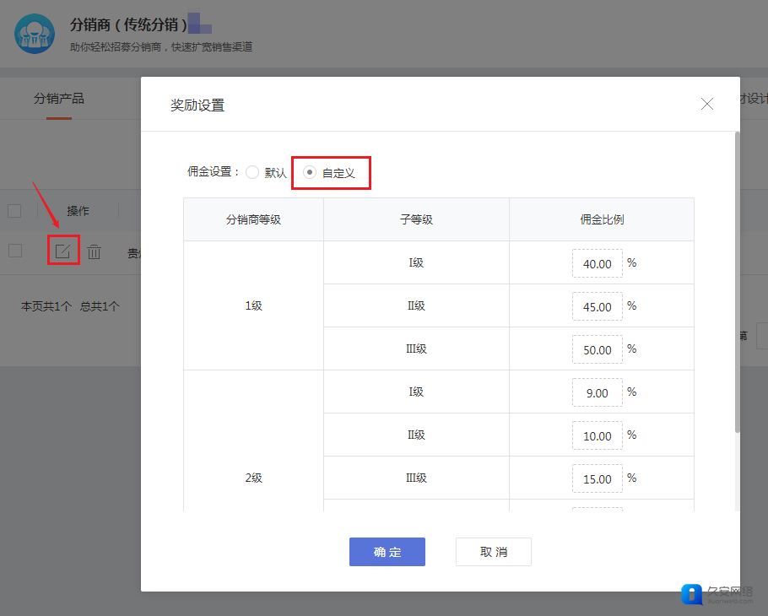Close the 奖励设置 dialog with the X
The height and width of the screenshot is (616, 768).
point(706,104)
